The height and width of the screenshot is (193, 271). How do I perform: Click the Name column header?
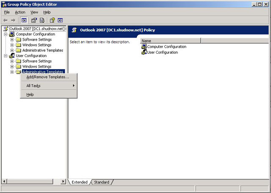tap(170, 41)
